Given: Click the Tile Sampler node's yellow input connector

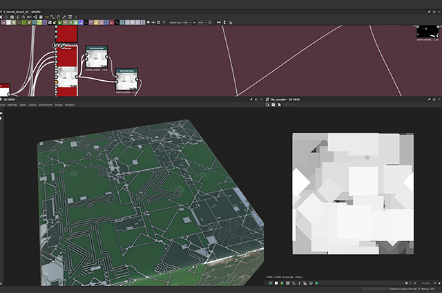Looking at the screenshot, I should [x=56, y=82].
